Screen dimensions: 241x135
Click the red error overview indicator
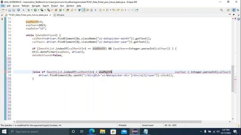(235, 18)
